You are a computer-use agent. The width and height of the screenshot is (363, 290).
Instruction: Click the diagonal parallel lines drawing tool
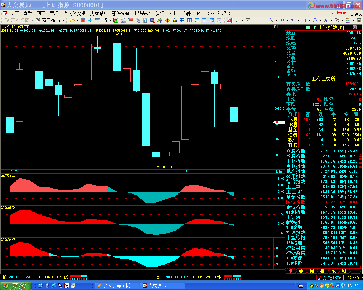293,20
